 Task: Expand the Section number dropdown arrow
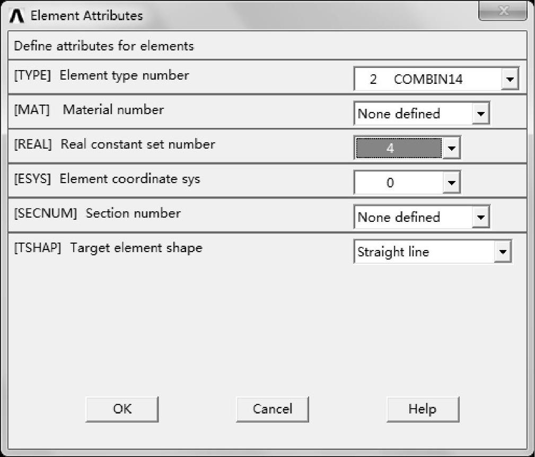pos(480,217)
